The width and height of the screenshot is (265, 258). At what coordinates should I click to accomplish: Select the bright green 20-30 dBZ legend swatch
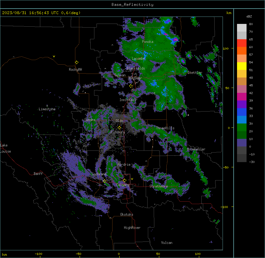point(242,127)
